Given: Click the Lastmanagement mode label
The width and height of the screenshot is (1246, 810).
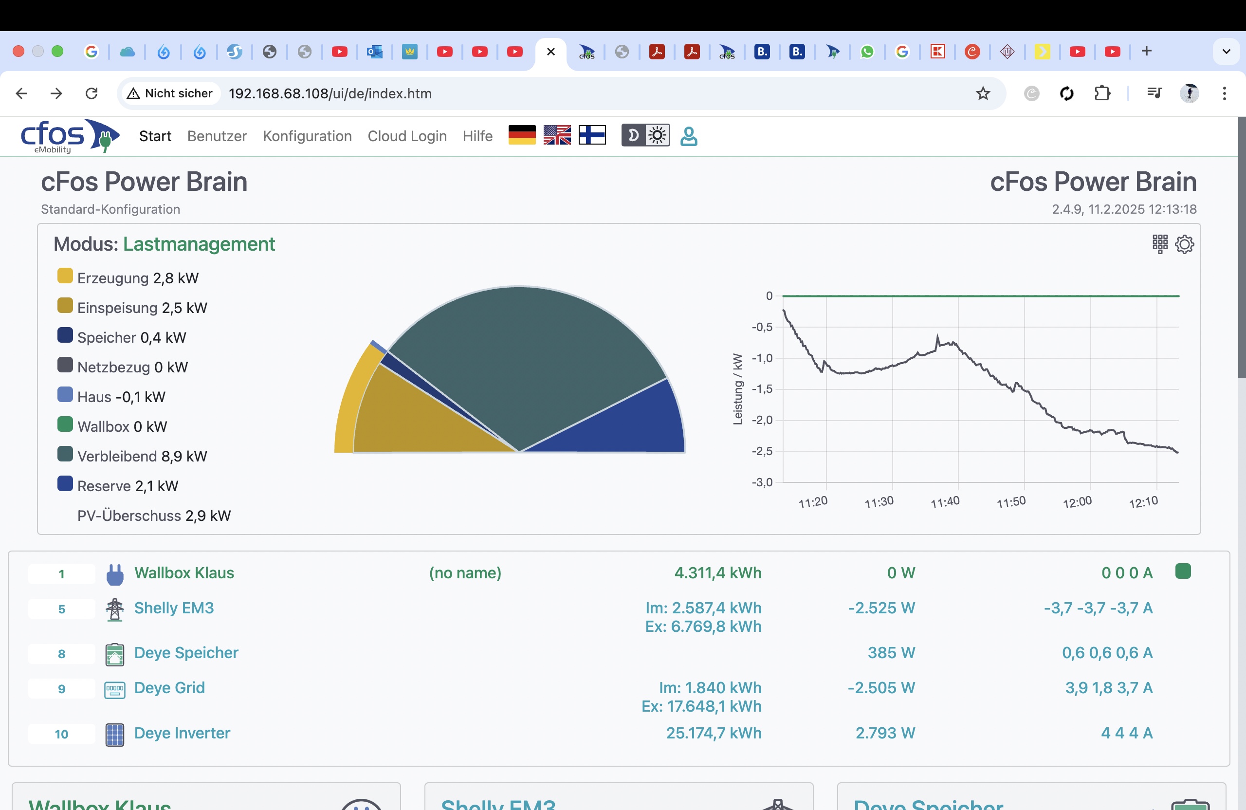Looking at the screenshot, I should [199, 244].
